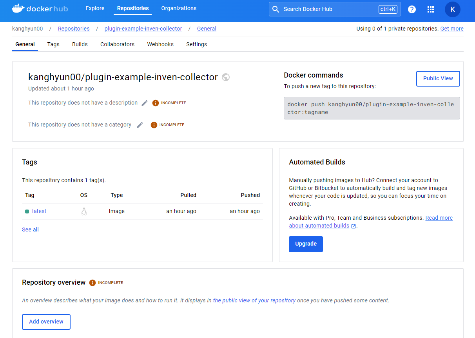This screenshot has width=475, height=338.
Task: Select the General tab
Action: tap(25, 44)
